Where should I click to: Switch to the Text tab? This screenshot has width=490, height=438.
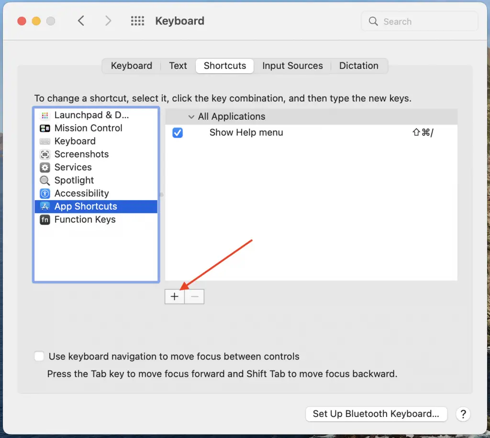pos(178,66)
